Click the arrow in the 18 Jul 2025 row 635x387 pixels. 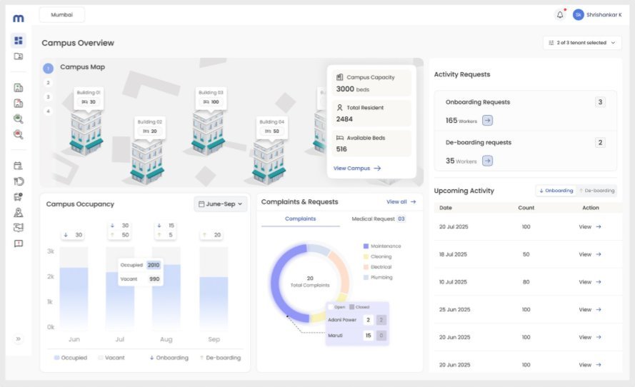click(x=599, y=254)
